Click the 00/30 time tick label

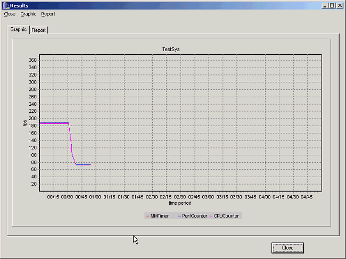point(67,197)
